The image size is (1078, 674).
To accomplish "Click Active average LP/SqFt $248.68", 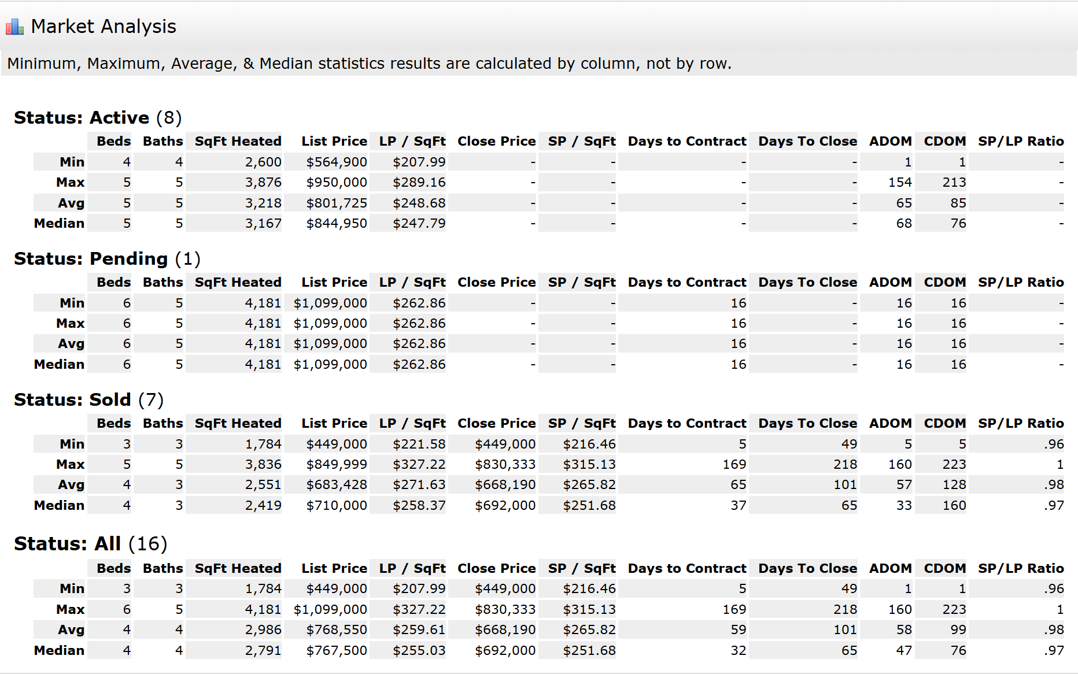I will point(419,203).
